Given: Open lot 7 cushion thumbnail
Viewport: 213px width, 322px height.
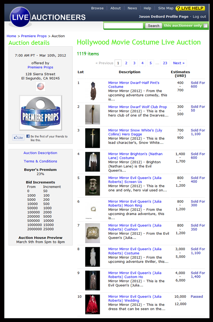Looking at the screenshot, I should (93, 233).
